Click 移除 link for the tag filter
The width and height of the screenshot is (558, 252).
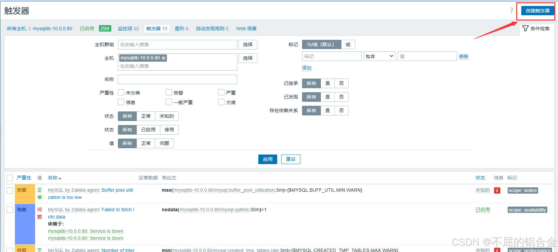click(464, 56)
